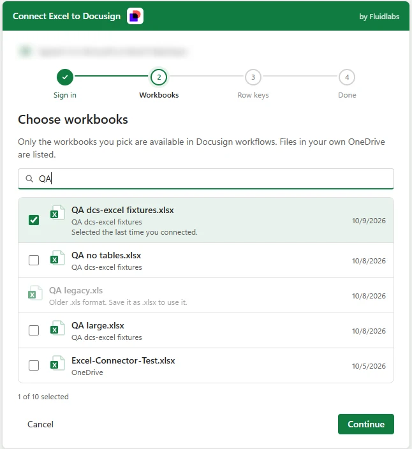Click the Workbooks step label
The image size is (412, 449).
(x=159, y=95)
